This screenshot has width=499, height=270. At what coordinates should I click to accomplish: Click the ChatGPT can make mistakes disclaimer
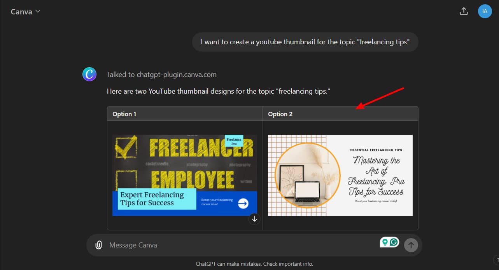254,264
